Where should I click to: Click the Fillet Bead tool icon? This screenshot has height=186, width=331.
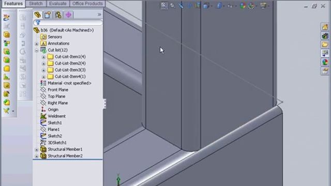coord(7,77)
